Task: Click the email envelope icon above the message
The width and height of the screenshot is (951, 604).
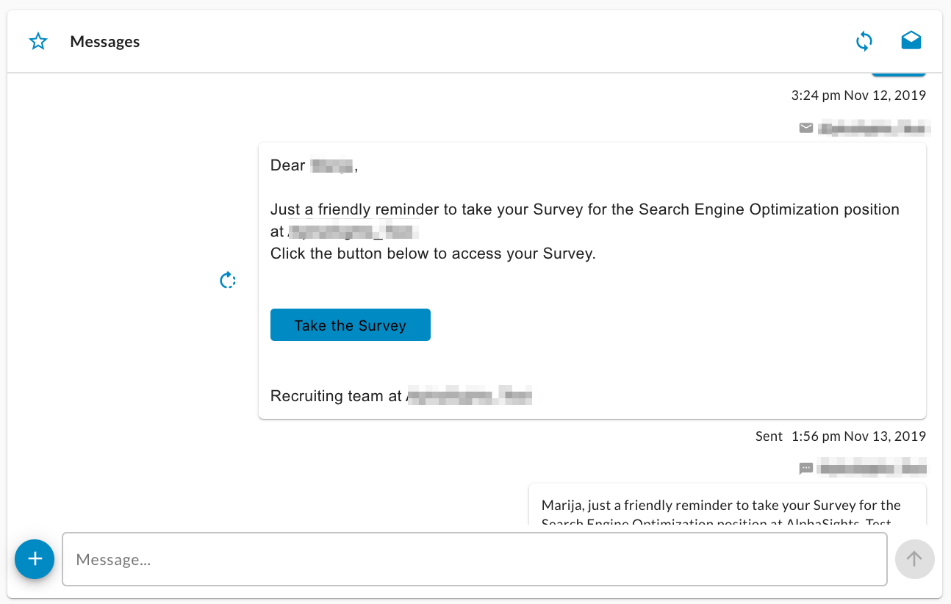Action: [x=806, y=129]
